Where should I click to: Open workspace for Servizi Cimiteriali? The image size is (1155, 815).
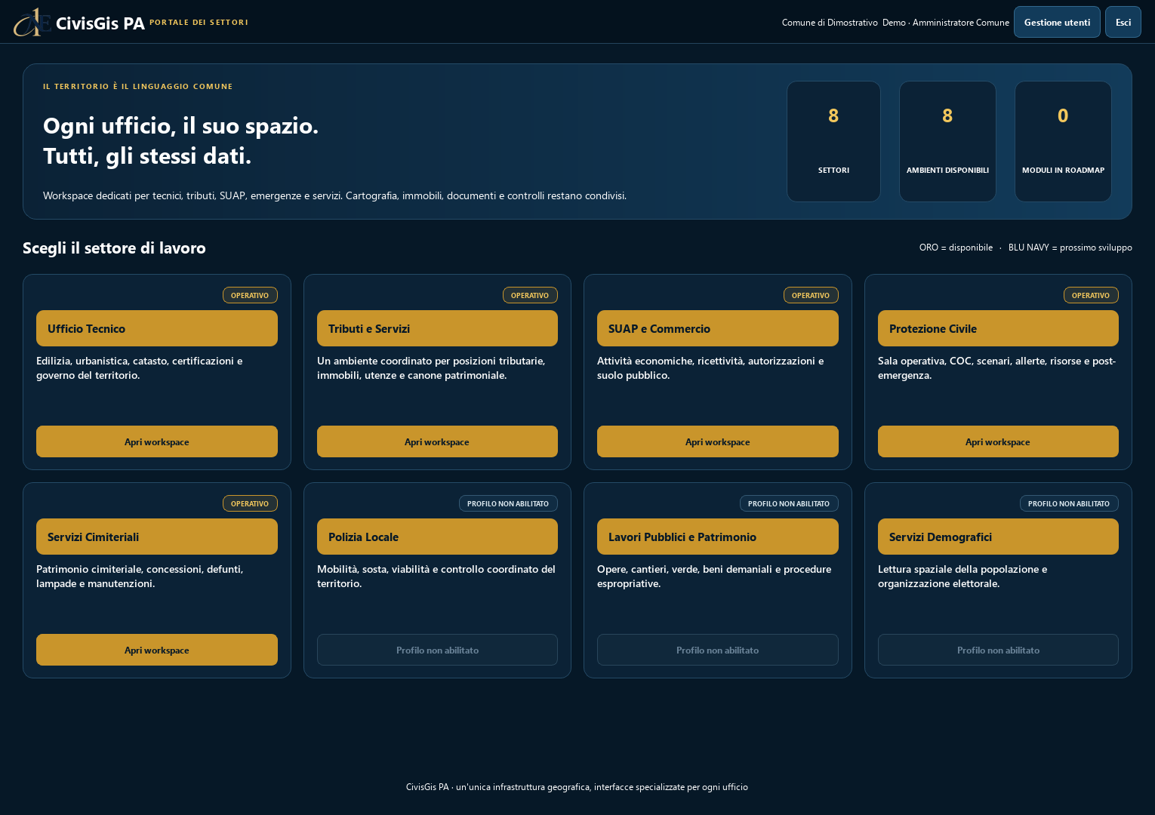coord(157,650)
